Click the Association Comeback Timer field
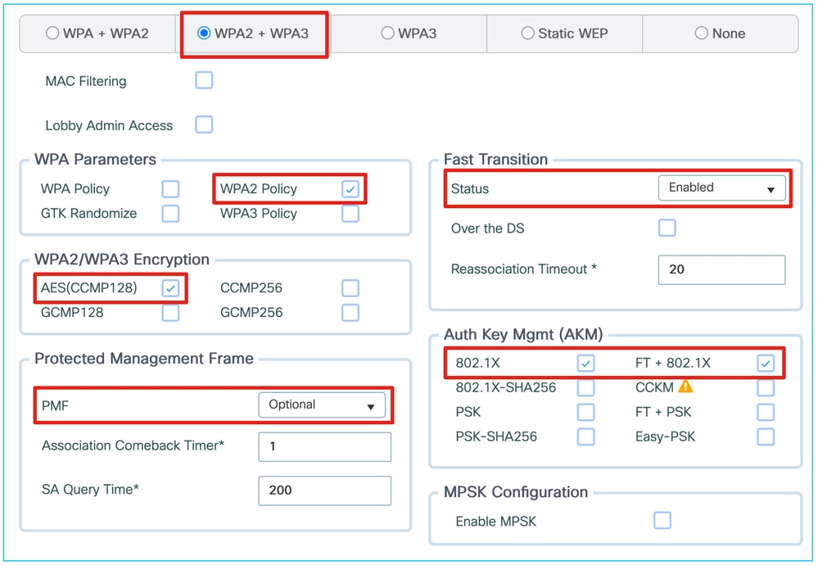The image size is (818, 565). point(324,446)
